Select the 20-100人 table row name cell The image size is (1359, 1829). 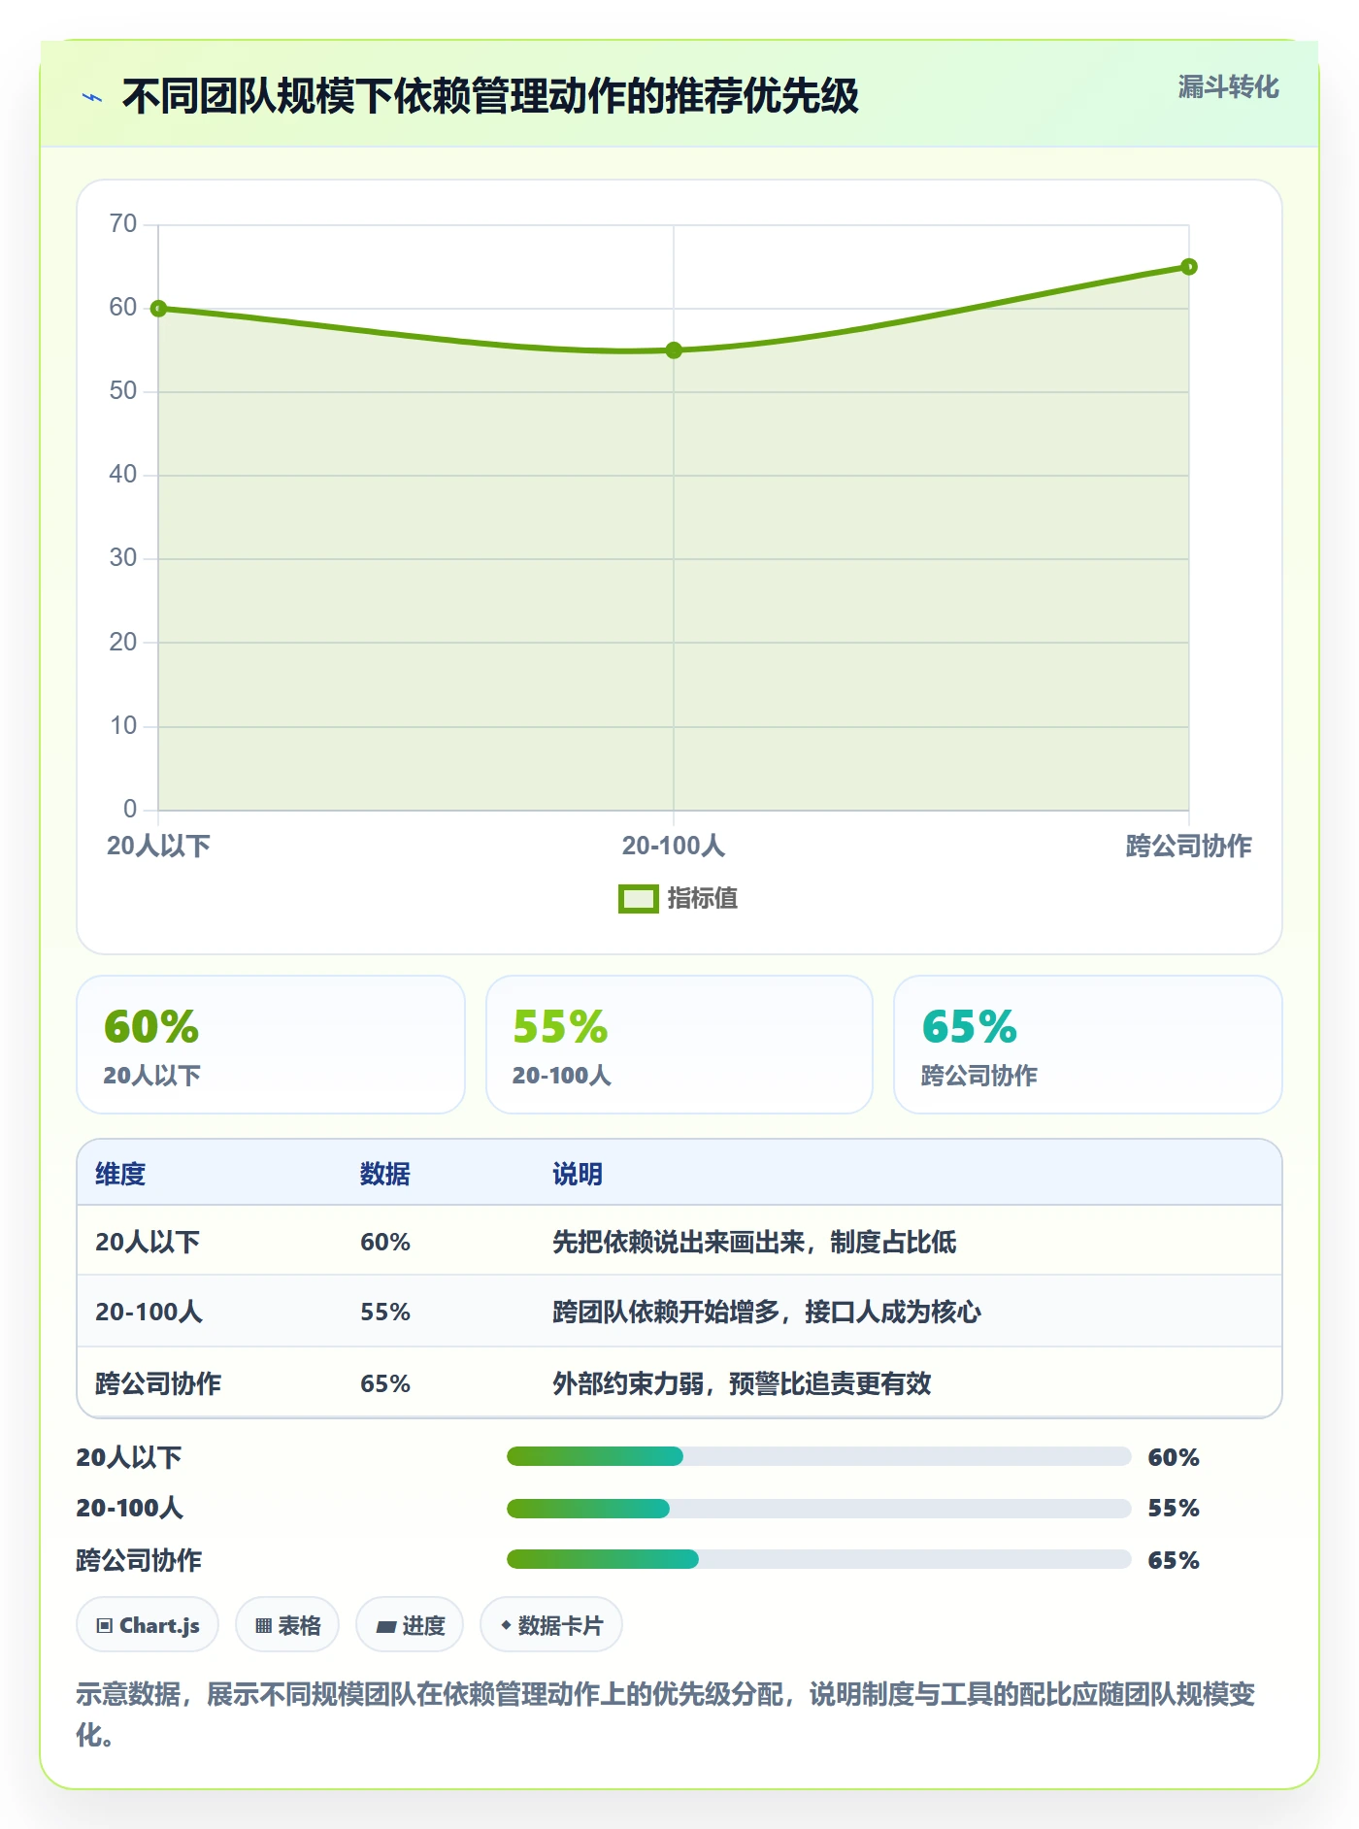[149, 1312]
